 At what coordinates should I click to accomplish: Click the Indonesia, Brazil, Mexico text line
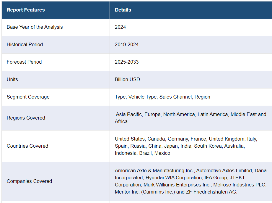click(x=142, y=153)
